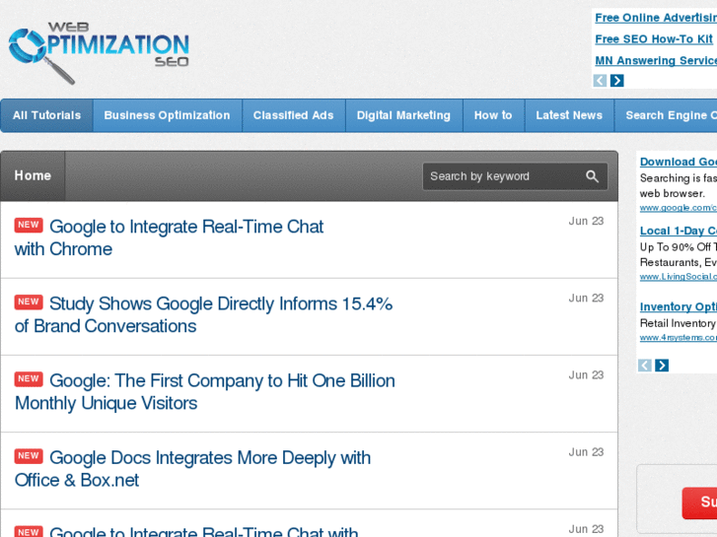
Task: Open Google Docs Integrates with Office & Box.net
Action: pos(192,469)
